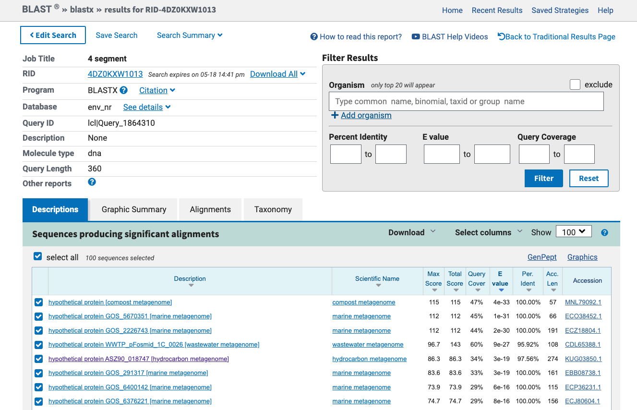Expand the Citation dropdown
Image resolution: width=637 pixels, height=410 pixels.
[x=157, y=90]
